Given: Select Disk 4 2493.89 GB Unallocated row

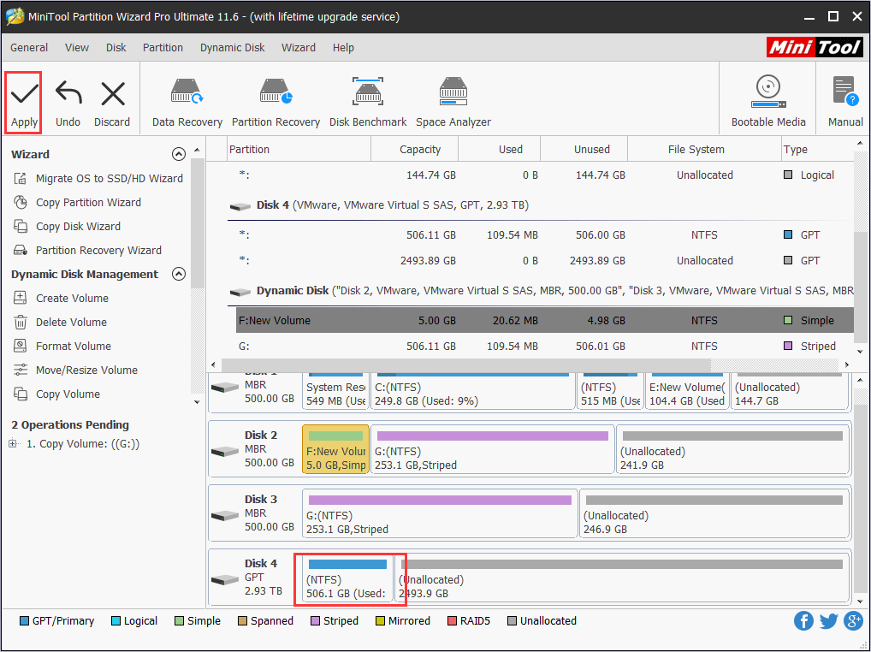Looking at the screenshot, I should pos(544,260).
